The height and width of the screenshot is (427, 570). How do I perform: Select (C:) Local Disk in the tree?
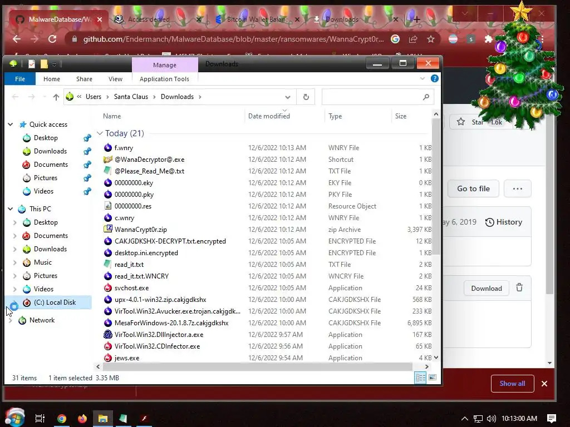tap(48, 302)
